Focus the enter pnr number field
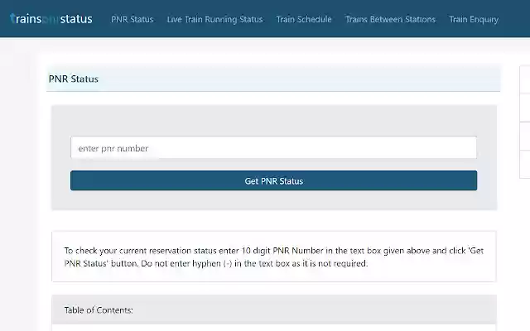 pos(273,147)
